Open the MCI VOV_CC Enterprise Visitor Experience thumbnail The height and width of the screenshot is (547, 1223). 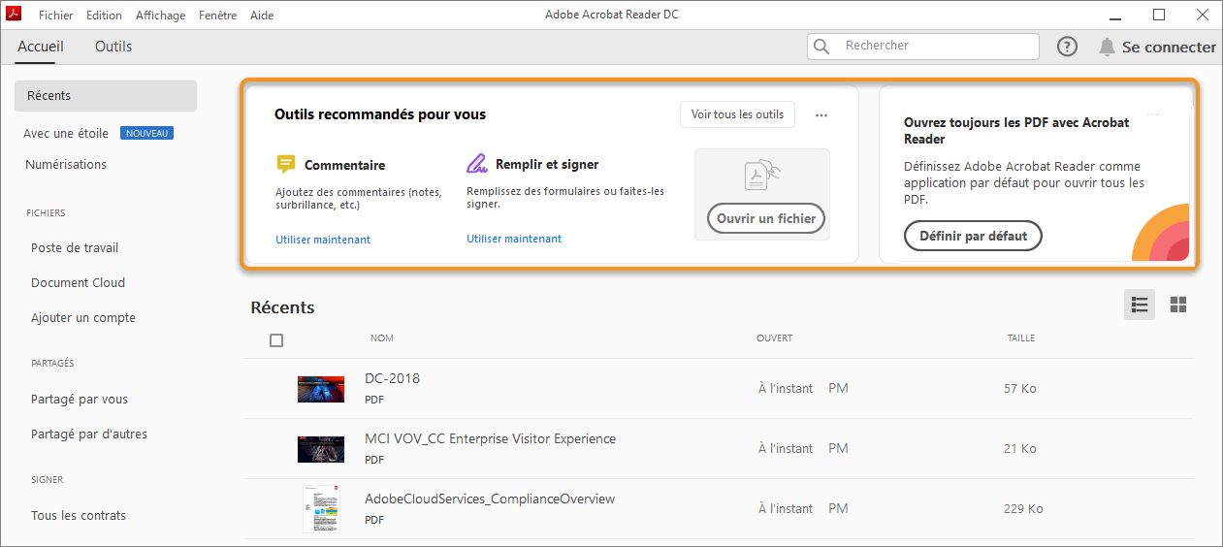click(x=321, y=449)
